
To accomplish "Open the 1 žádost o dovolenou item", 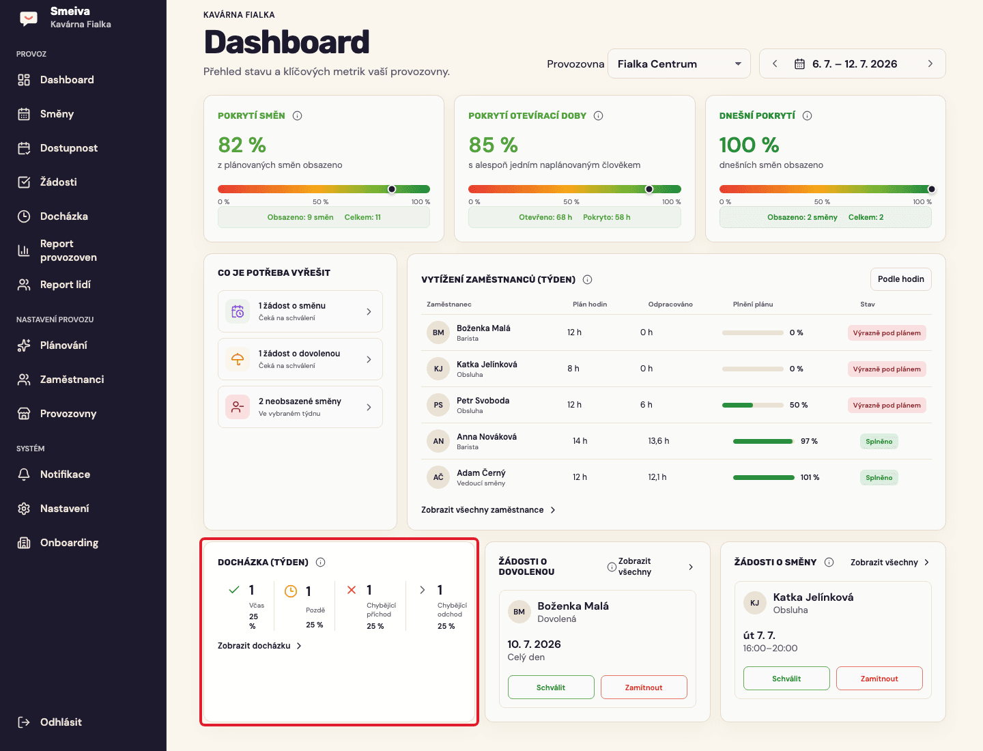I will pos(300,359).
